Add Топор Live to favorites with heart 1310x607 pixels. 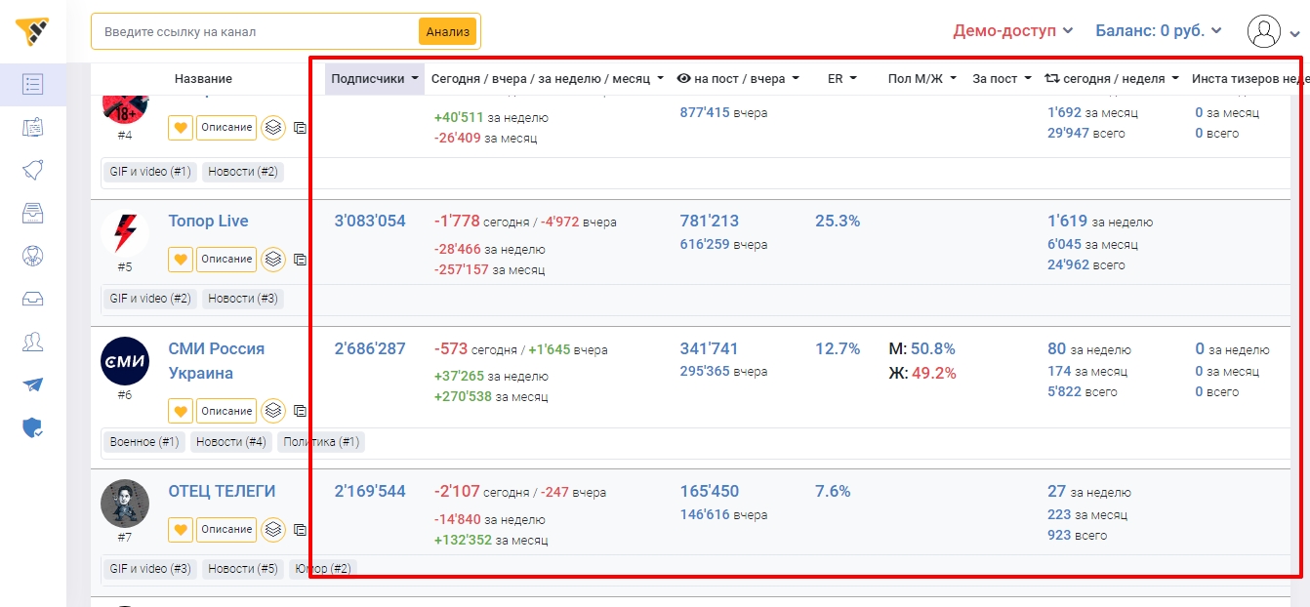(x=181, y=260)
